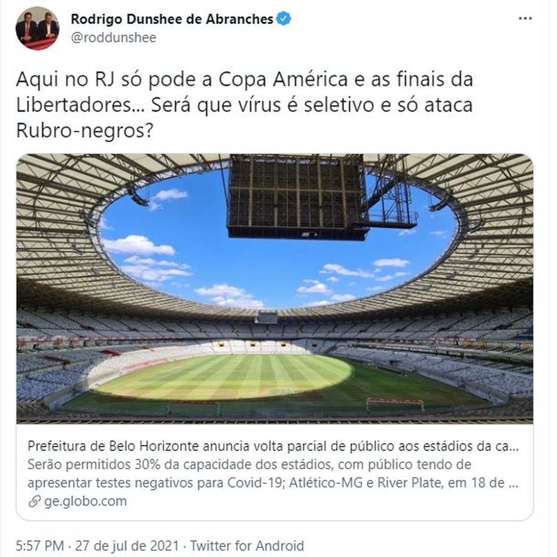Open the stadium preview image of the article
Image resolution: width=557 pixels, height=557 pixels.
click(x=275, y=289)
